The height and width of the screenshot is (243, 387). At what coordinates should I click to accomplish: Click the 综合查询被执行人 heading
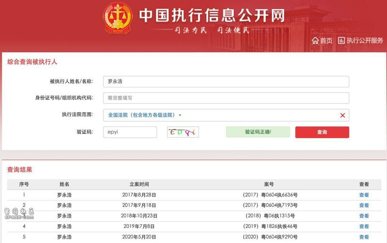click(32, 62)
